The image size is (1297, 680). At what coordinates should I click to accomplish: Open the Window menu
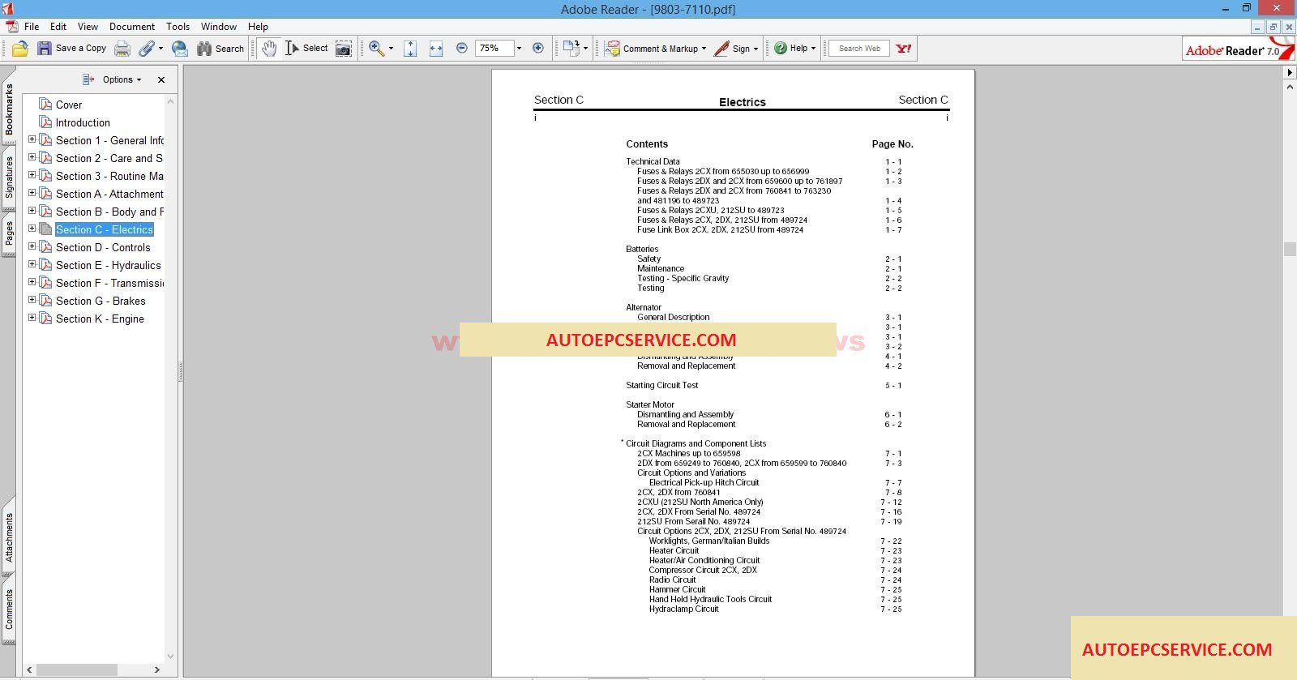coord(219,27)
